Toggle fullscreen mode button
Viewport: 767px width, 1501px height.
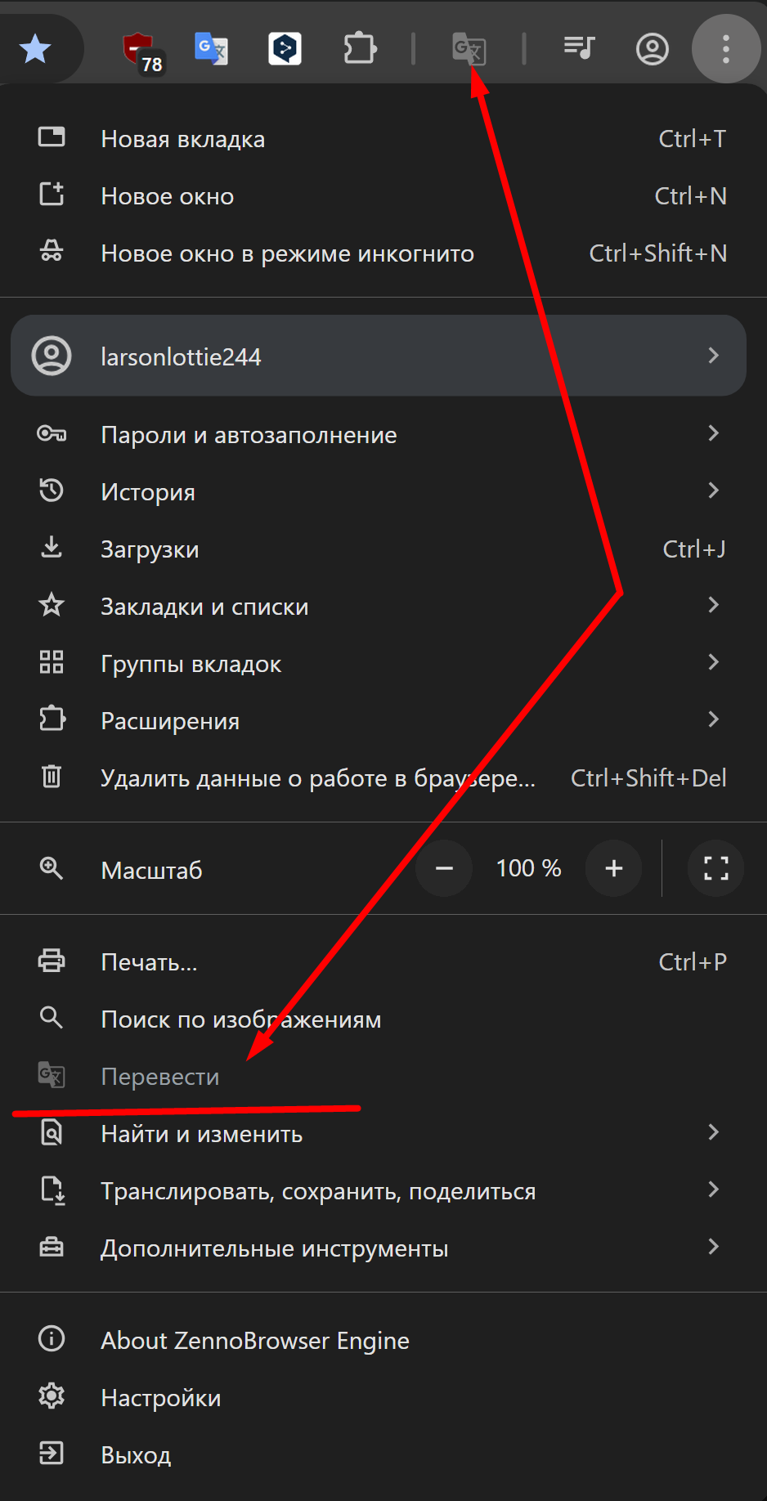click(715, 868)
